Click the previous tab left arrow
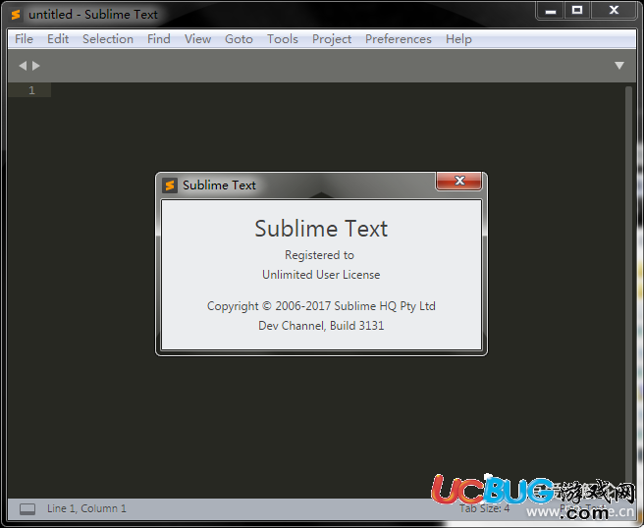 23,66
